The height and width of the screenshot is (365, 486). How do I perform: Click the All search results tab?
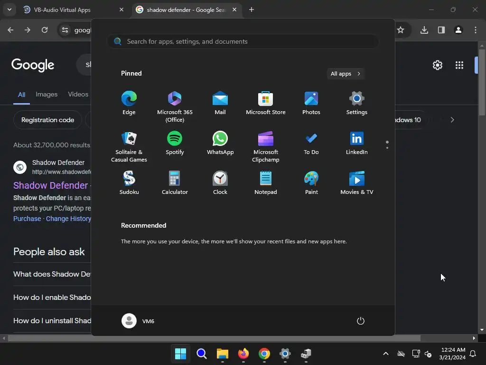pos(21,95)
